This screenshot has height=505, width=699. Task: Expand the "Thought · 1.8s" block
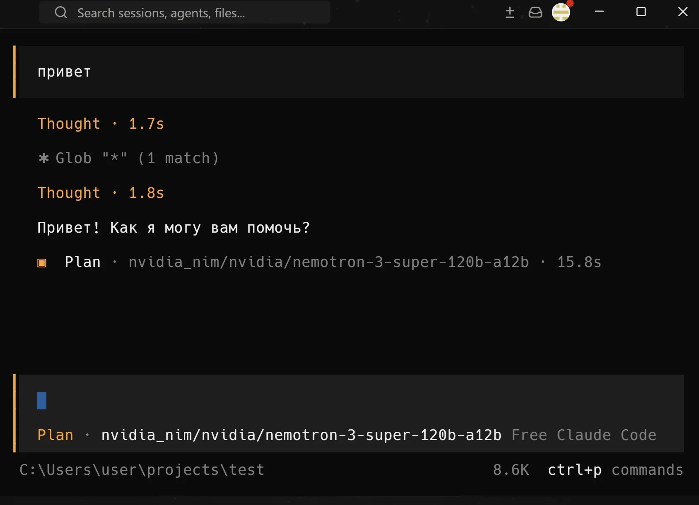[101, 193]
